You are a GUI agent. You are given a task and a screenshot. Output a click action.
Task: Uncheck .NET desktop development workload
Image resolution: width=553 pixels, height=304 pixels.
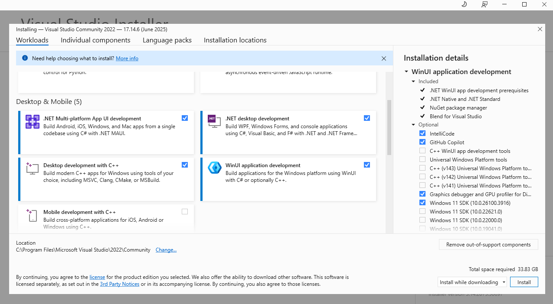[x=367, y=118]
